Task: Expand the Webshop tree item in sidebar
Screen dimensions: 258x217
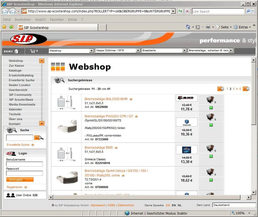Action: 6,61
